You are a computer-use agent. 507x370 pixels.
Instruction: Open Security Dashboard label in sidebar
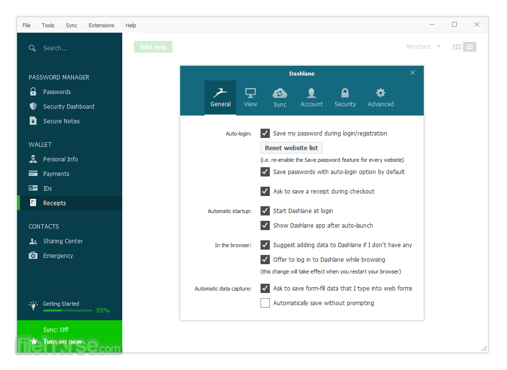[x=69, y=106]
